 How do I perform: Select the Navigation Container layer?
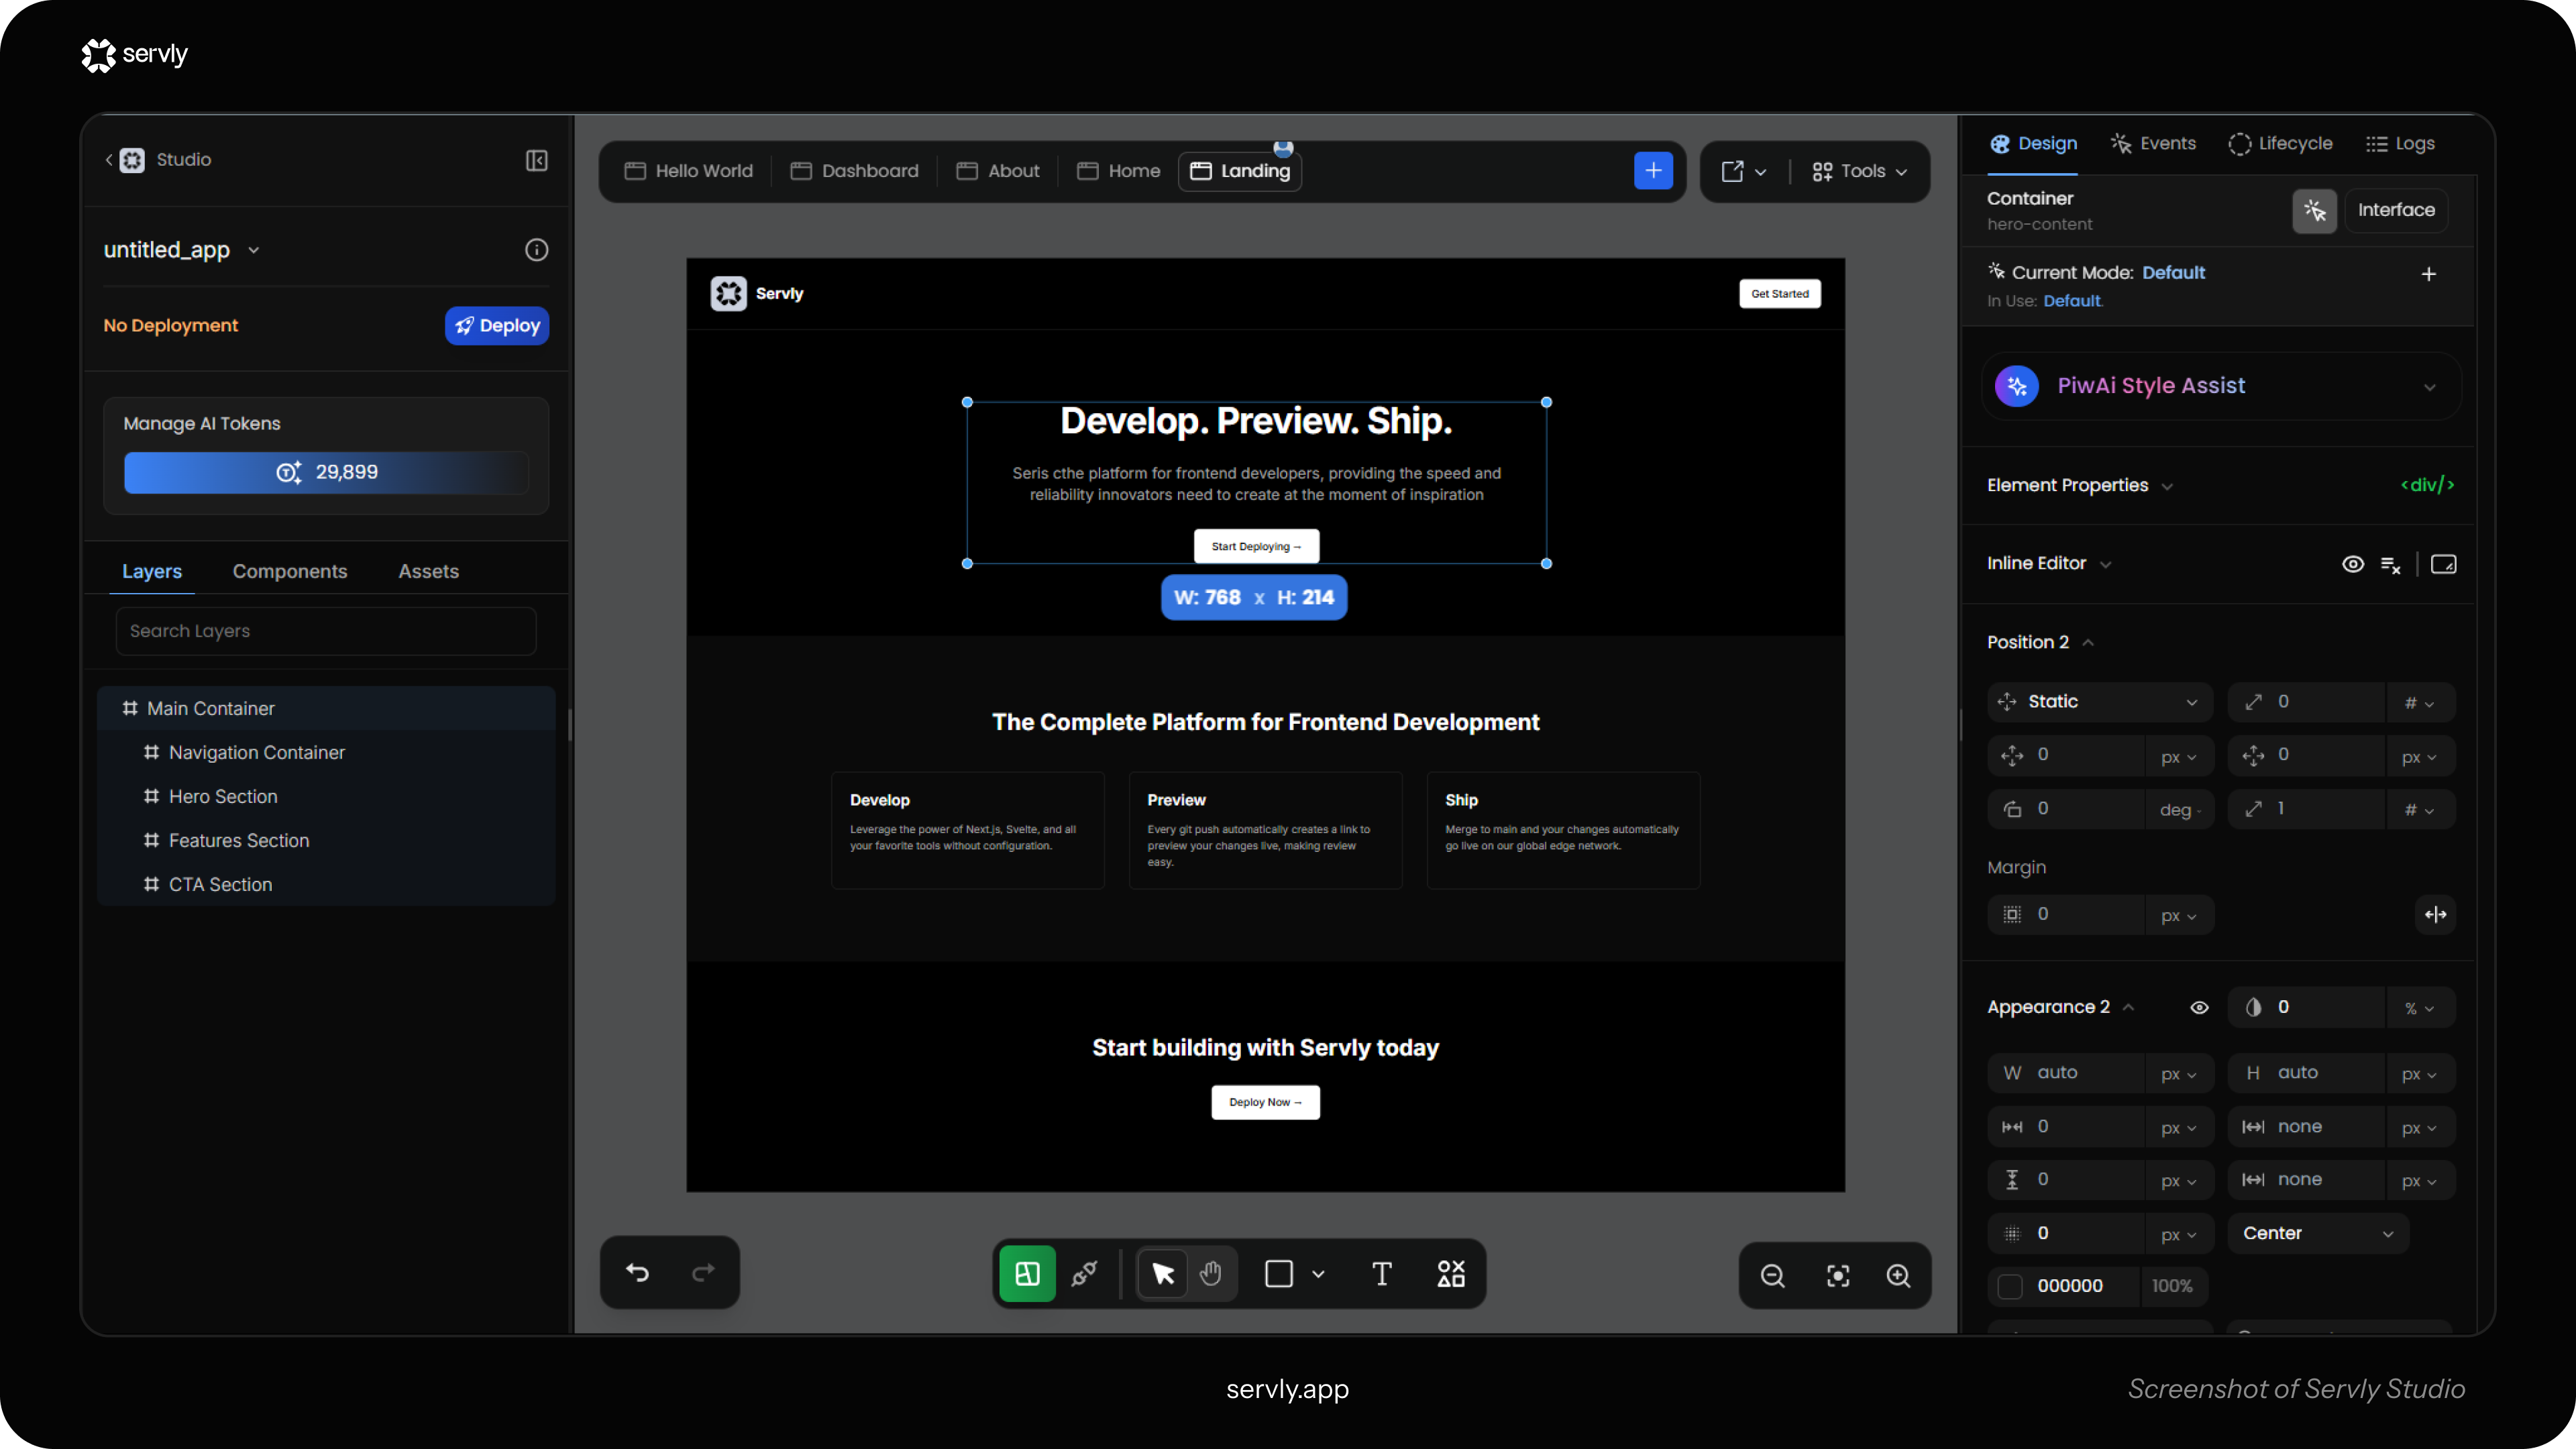[326, 753]
